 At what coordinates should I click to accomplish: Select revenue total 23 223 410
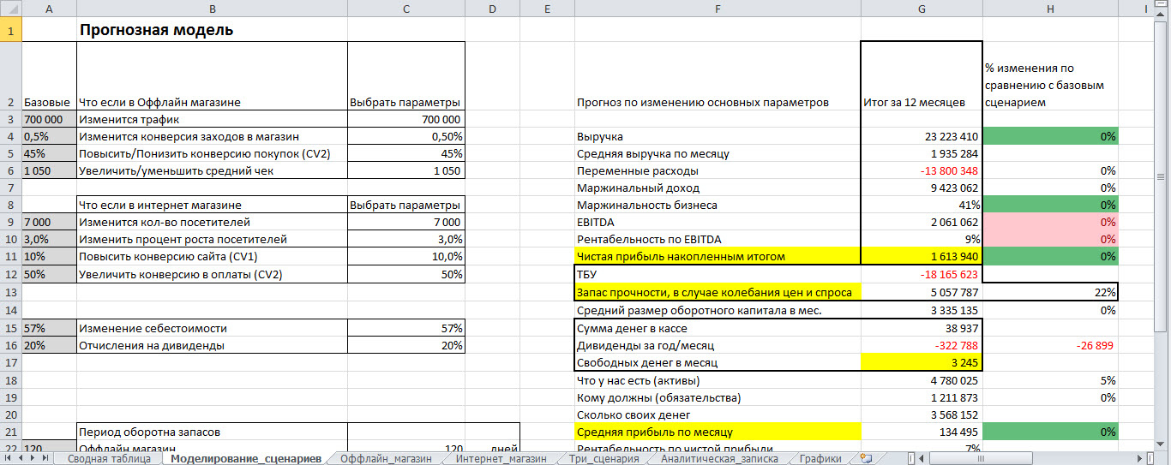pyautogui.click(x=922, y=136)
